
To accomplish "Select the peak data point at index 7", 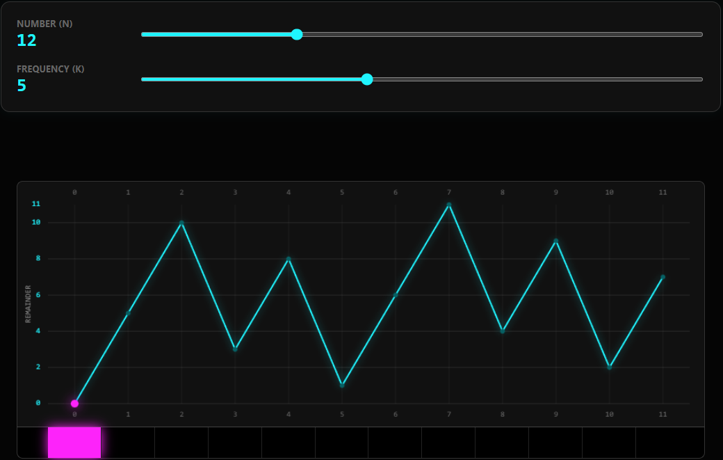I will click(x=449, y=205).
